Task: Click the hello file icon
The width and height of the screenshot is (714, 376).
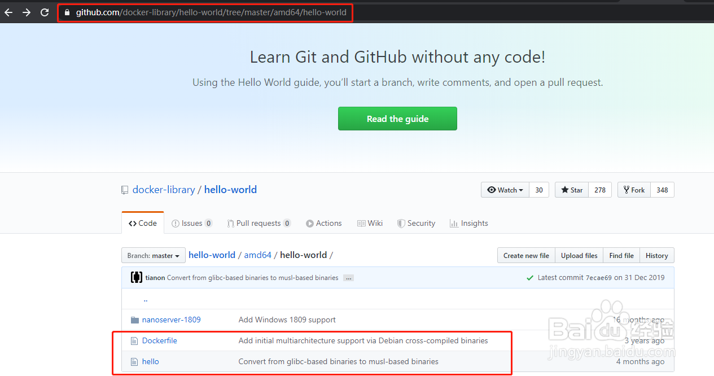Action: [134, 362]
